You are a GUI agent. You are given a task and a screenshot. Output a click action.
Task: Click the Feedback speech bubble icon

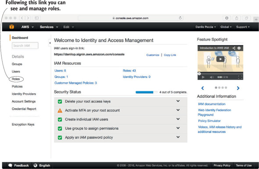[10, 165]
